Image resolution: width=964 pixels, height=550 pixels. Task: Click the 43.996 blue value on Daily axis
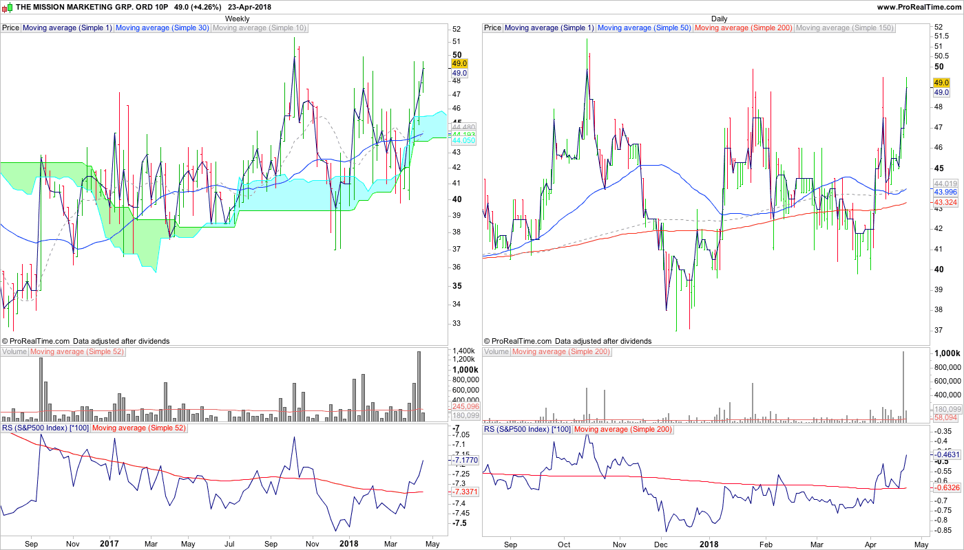pos(946,192)
